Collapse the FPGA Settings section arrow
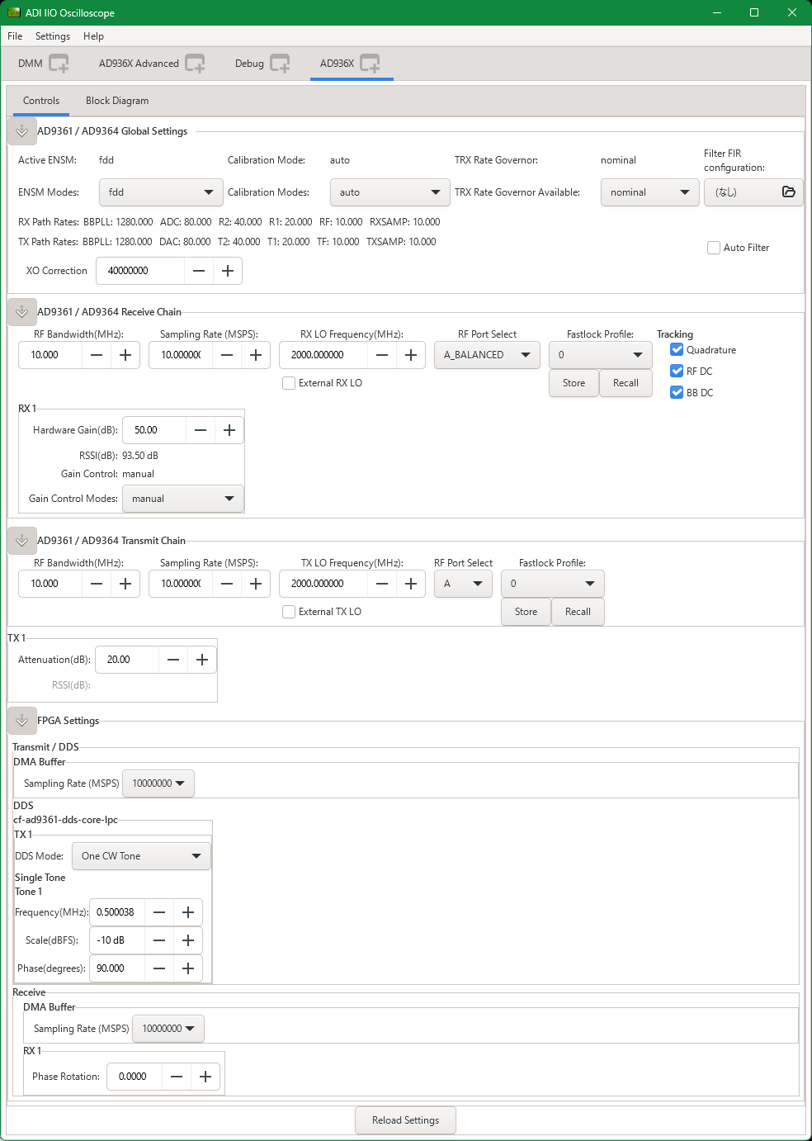 coord(22,721)
